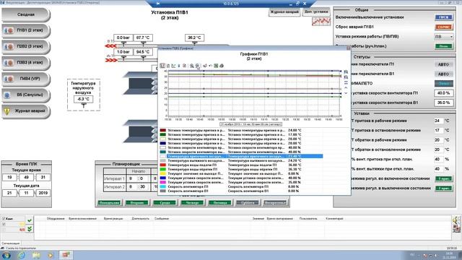
Task: Open the П2В2 (3 этаж) unit page
Action: (26, 46)
